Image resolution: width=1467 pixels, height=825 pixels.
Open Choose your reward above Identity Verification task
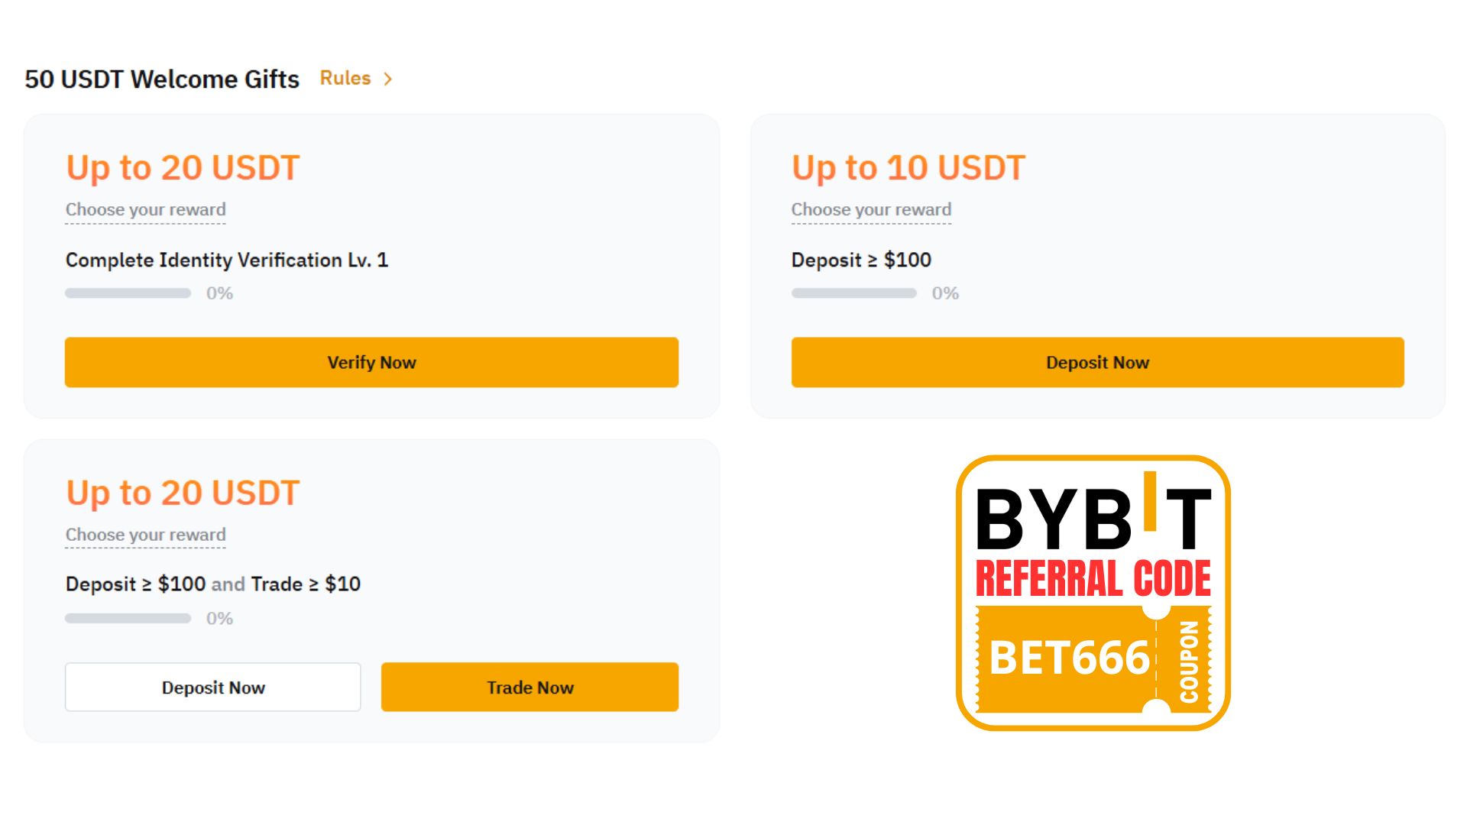click(145, 209)
